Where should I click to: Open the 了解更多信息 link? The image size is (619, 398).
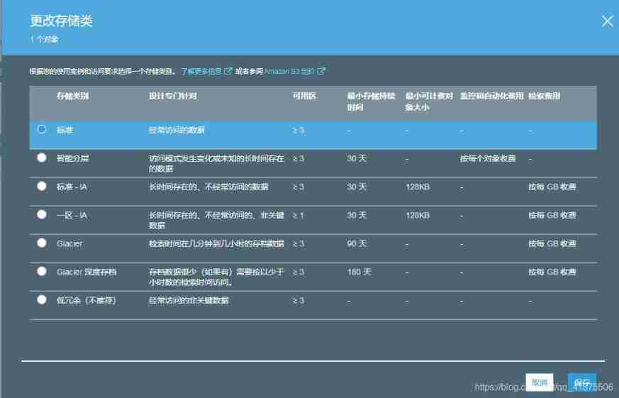tap(201, 72)
